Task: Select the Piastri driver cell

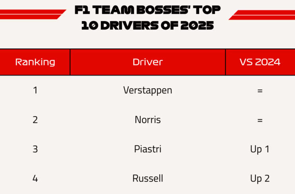Action: 148,149
